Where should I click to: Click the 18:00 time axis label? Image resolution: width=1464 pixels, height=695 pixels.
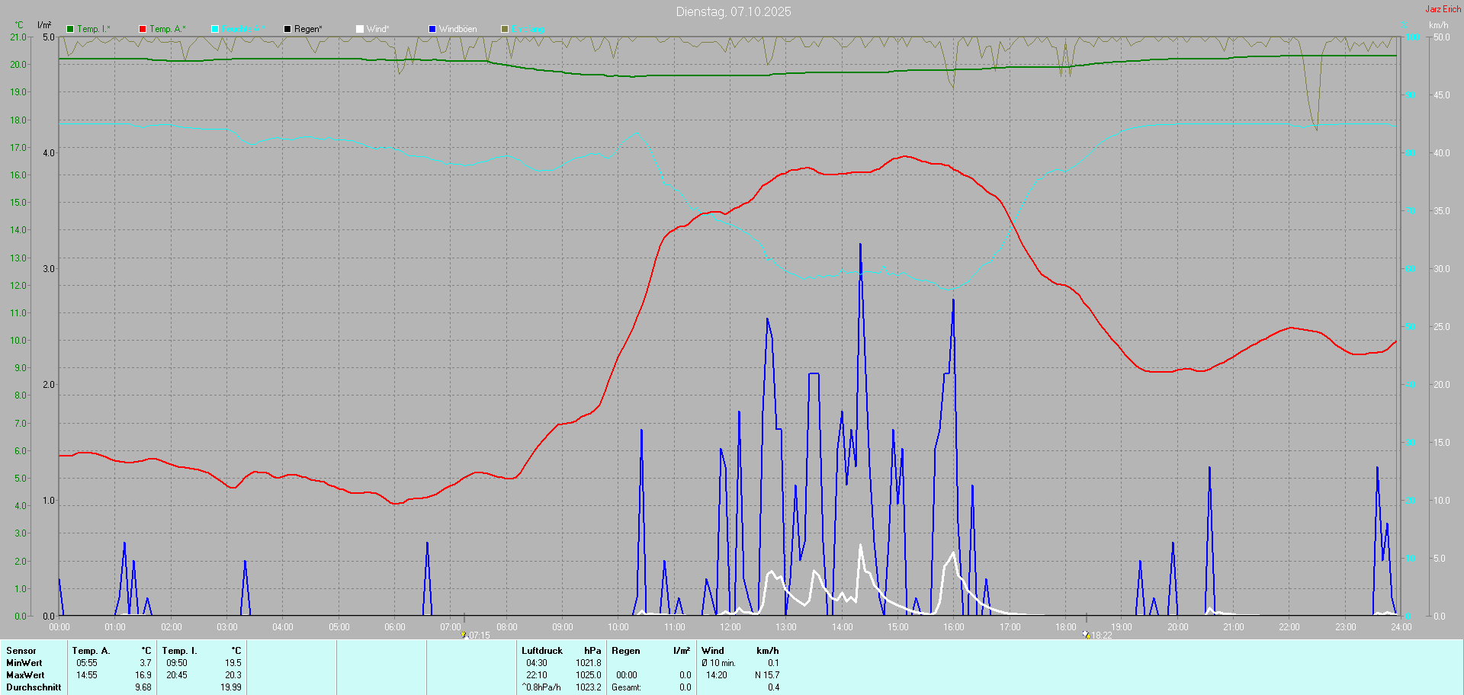coord(1065,627)
